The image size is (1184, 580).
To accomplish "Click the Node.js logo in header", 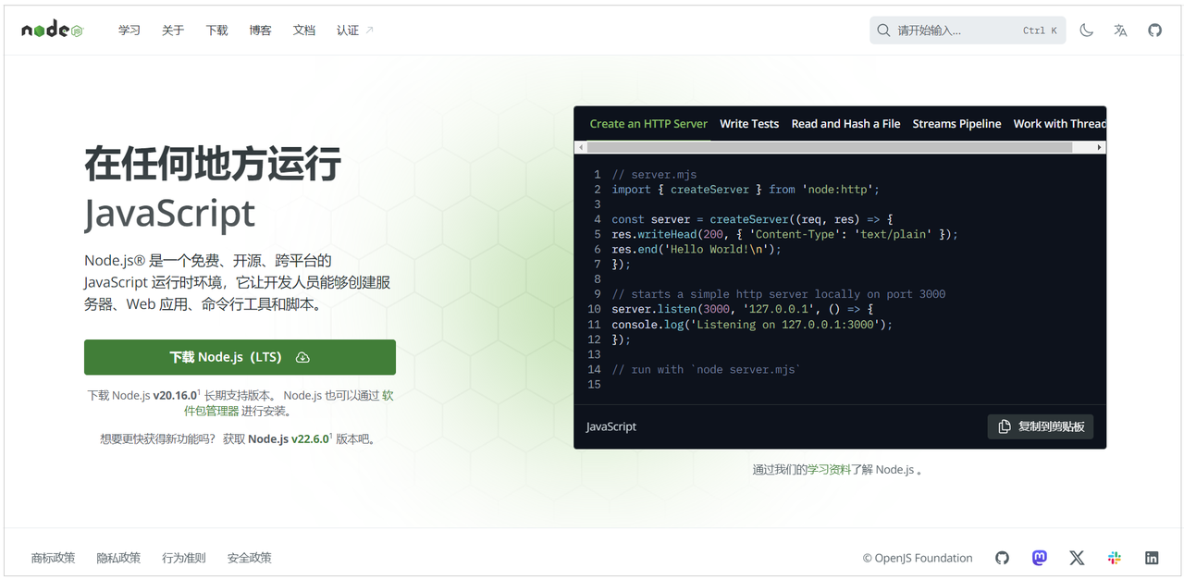I will pyautogui.click(x=53, y=31).
